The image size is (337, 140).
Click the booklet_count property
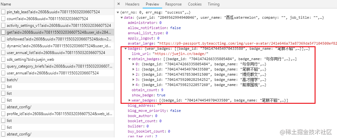(144, 121)
